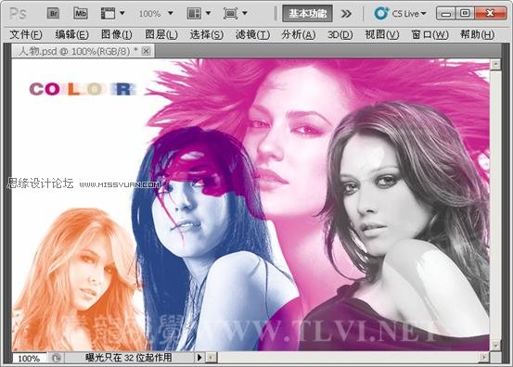The image size is (513, 367).
Task: Open Mini Bridge via the Mb icon
Action: pos(81,14)
